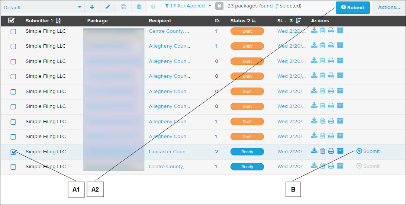Archive the Lancaster County package
This screenshot has height=205, width=406.
coord(340,151)
